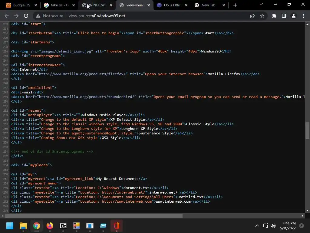This screenshot has height=233, width=310.
Task: Reload the current page
Action: pyautogui.click(x=26, y=16)
